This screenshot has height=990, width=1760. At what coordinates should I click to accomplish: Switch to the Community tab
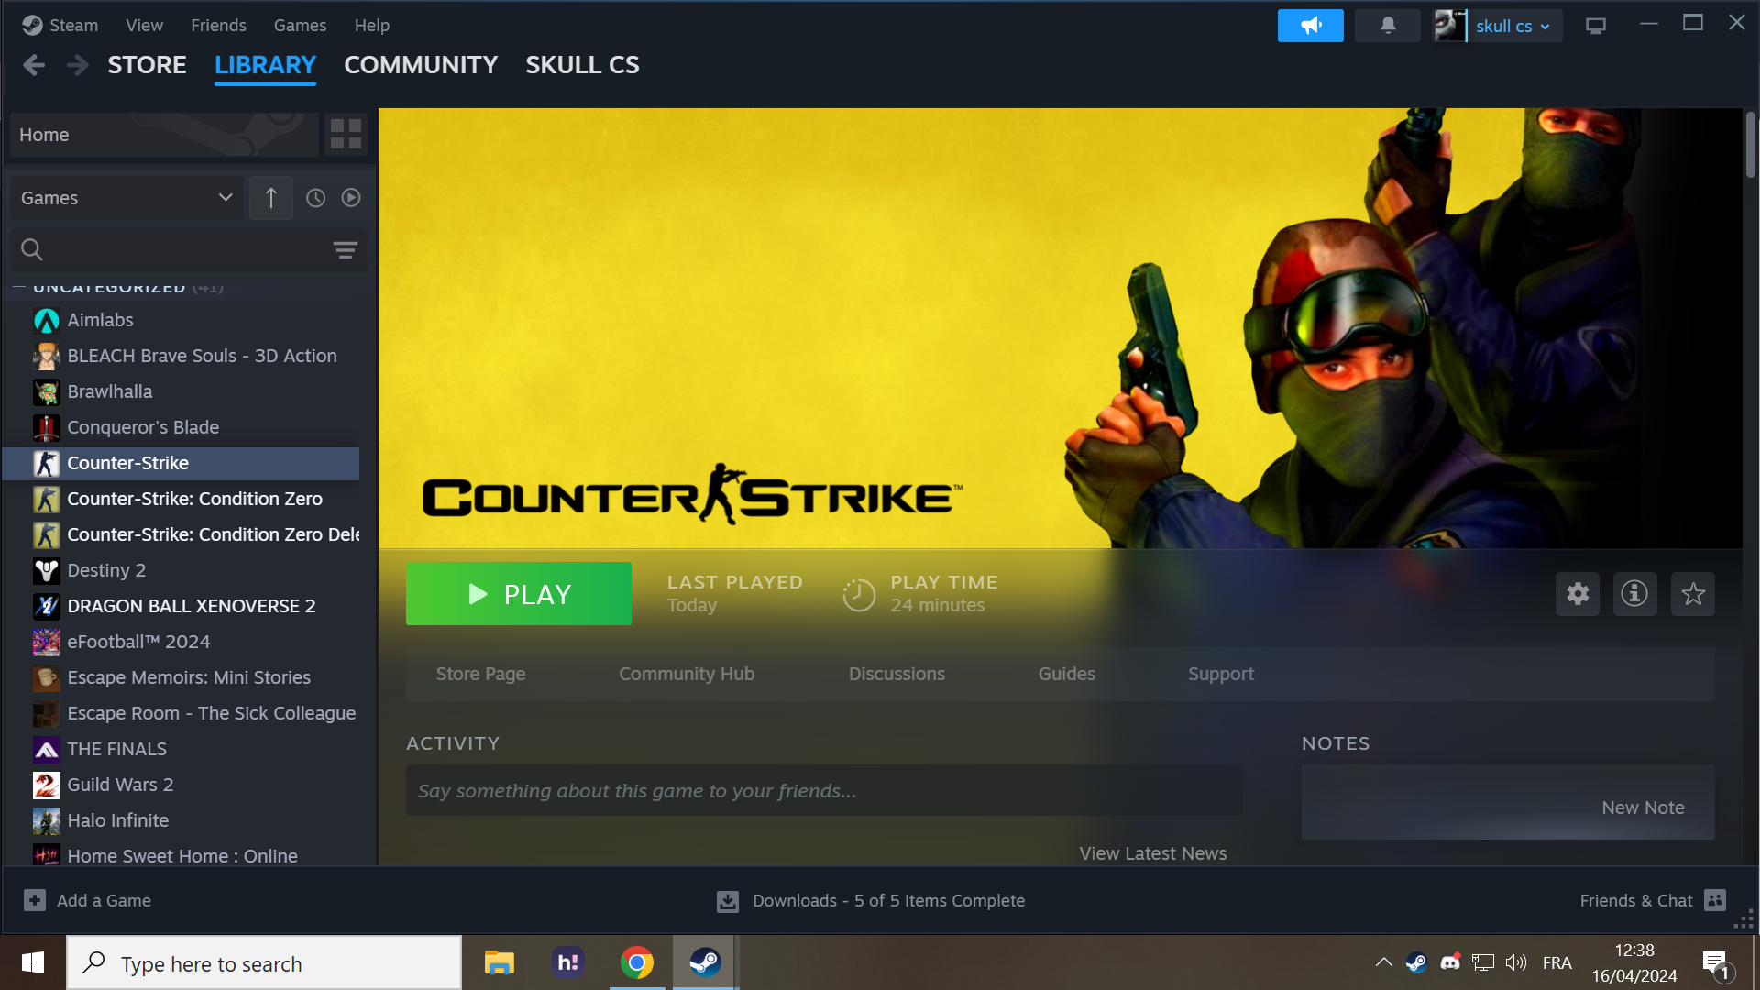click(420, 65)
